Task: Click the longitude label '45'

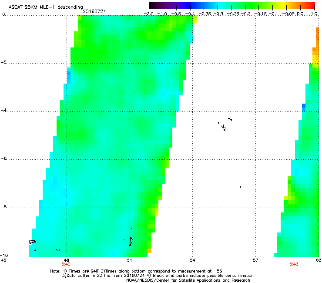Action: (x=3, y=260)
